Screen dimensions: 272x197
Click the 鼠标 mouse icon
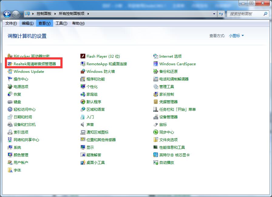click(156, 124)
